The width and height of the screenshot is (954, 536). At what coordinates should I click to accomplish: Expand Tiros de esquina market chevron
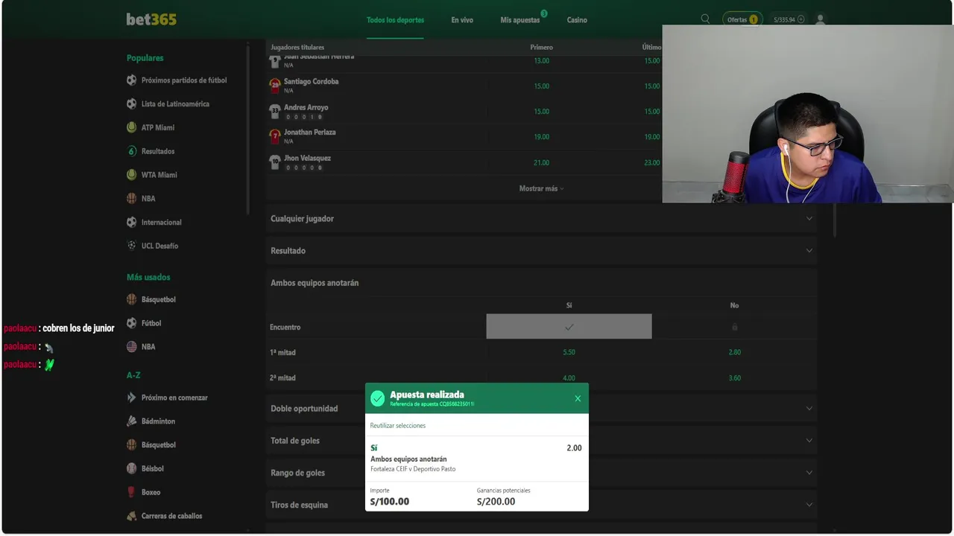click(809, 505)
